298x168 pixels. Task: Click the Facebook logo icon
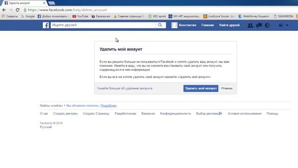(x=46, y=25)
